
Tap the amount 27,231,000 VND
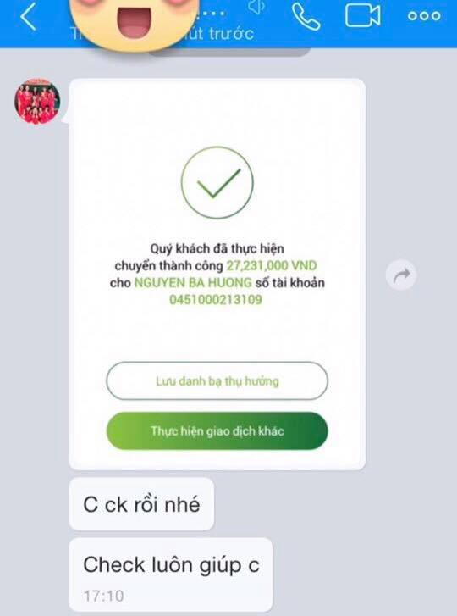(x=272, y=266)
